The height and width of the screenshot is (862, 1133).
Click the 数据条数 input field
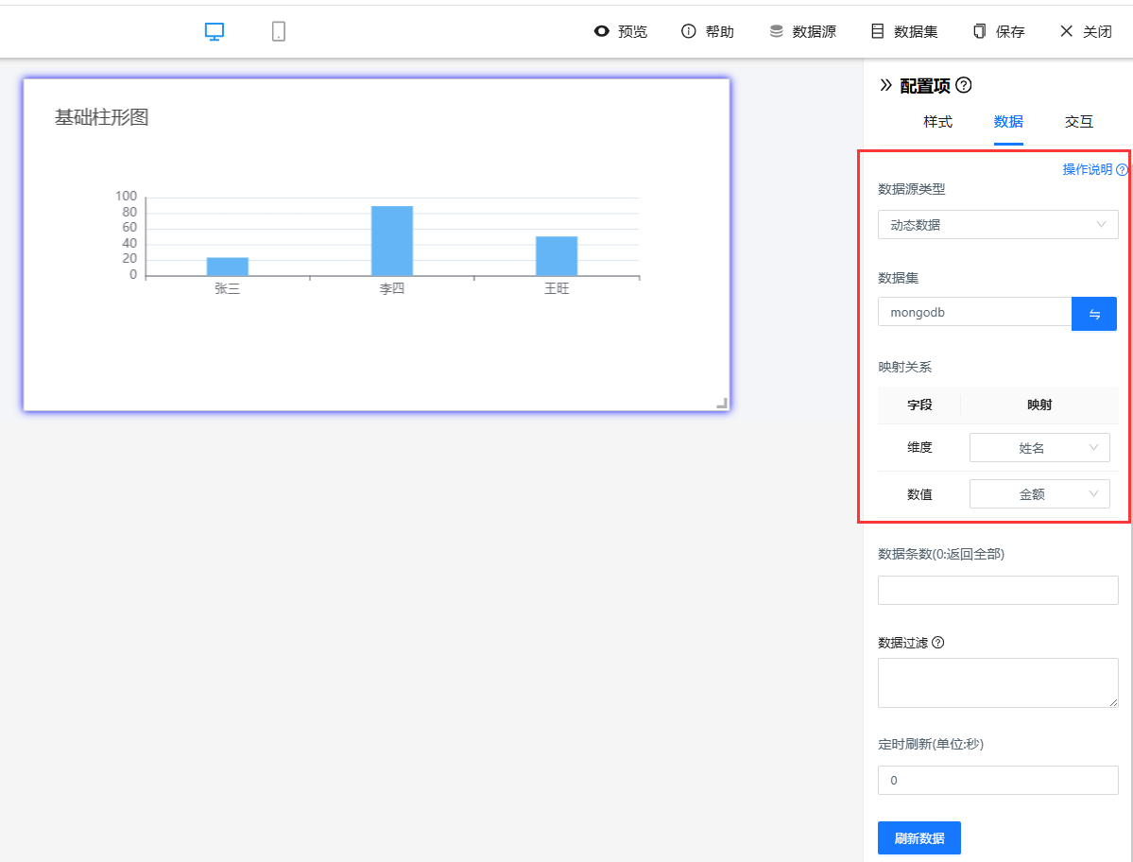tap(997, 591)
